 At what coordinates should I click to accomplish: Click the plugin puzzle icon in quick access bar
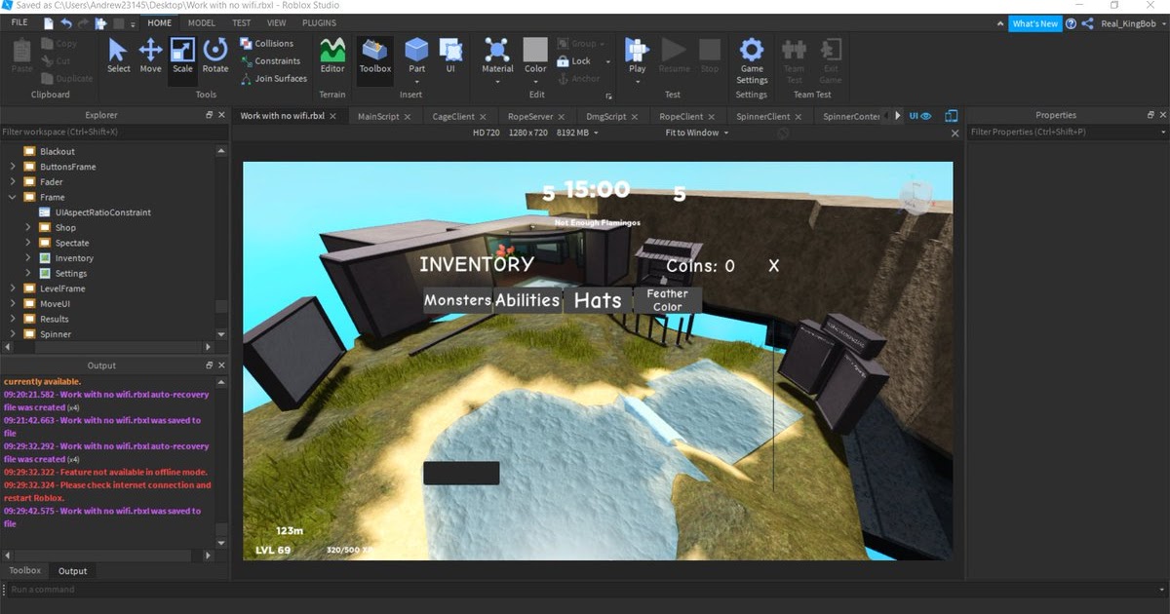tap(100, 22)
